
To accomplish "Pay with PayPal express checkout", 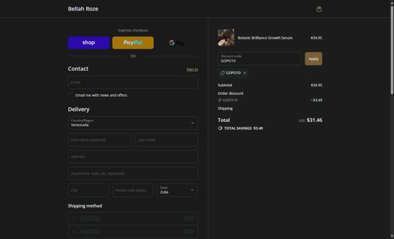I will click(133, 43).
